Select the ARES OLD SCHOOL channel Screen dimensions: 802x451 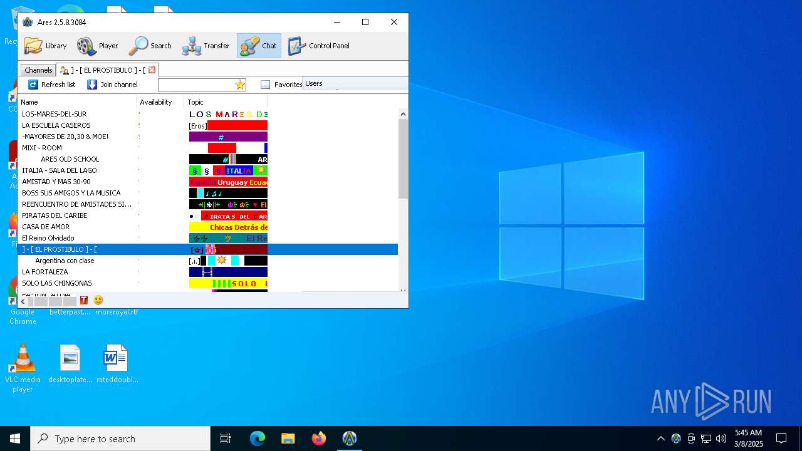click(208, 159)
